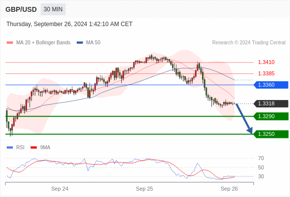Click the MA 50 legend label
The image size is (290, 197).
93,43
